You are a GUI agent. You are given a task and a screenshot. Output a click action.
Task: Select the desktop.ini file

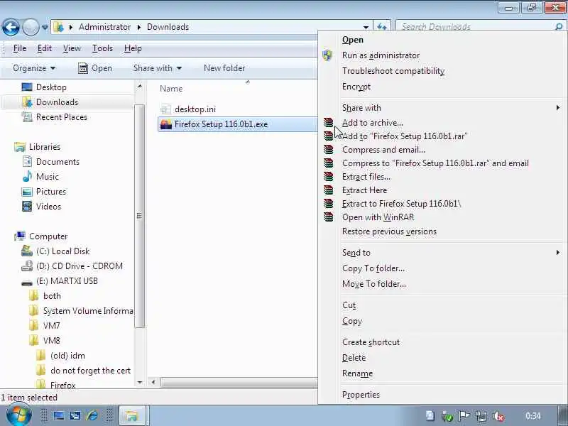195,109
